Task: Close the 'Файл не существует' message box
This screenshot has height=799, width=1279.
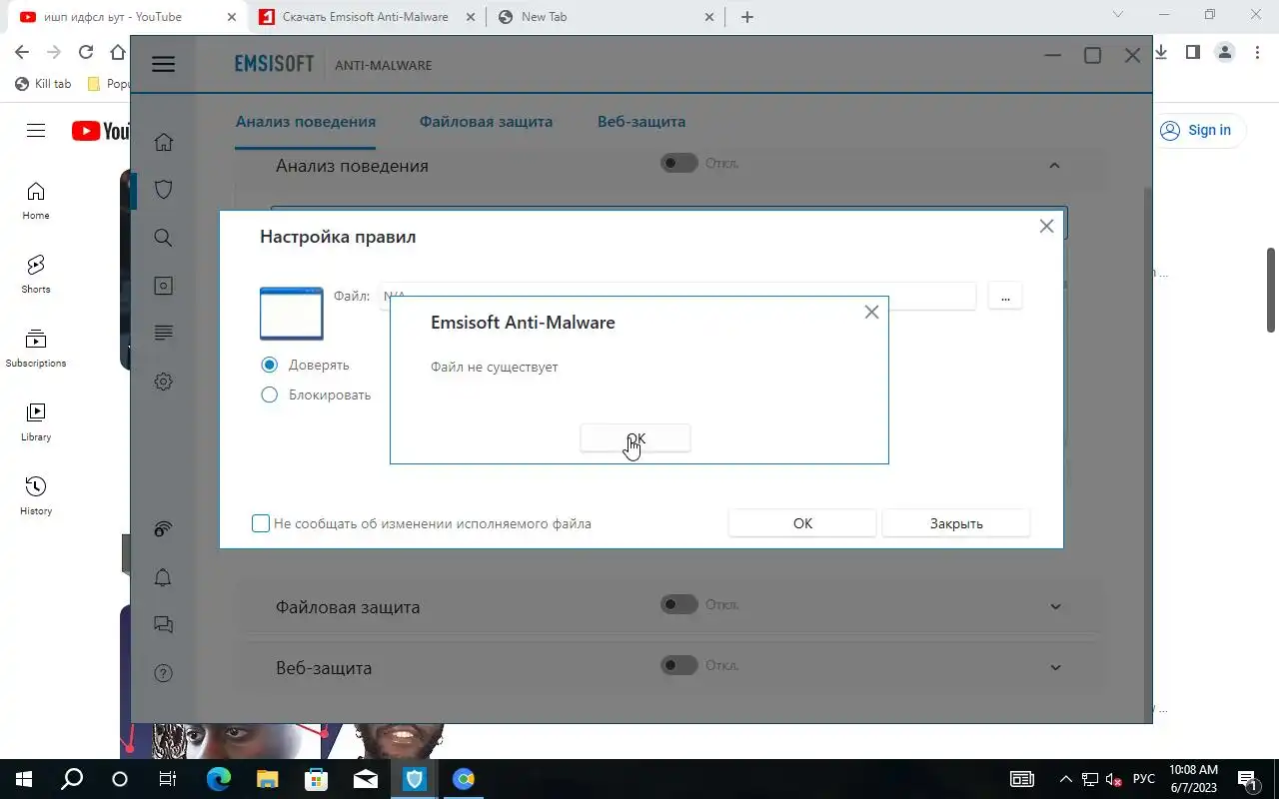Action: 871,313
